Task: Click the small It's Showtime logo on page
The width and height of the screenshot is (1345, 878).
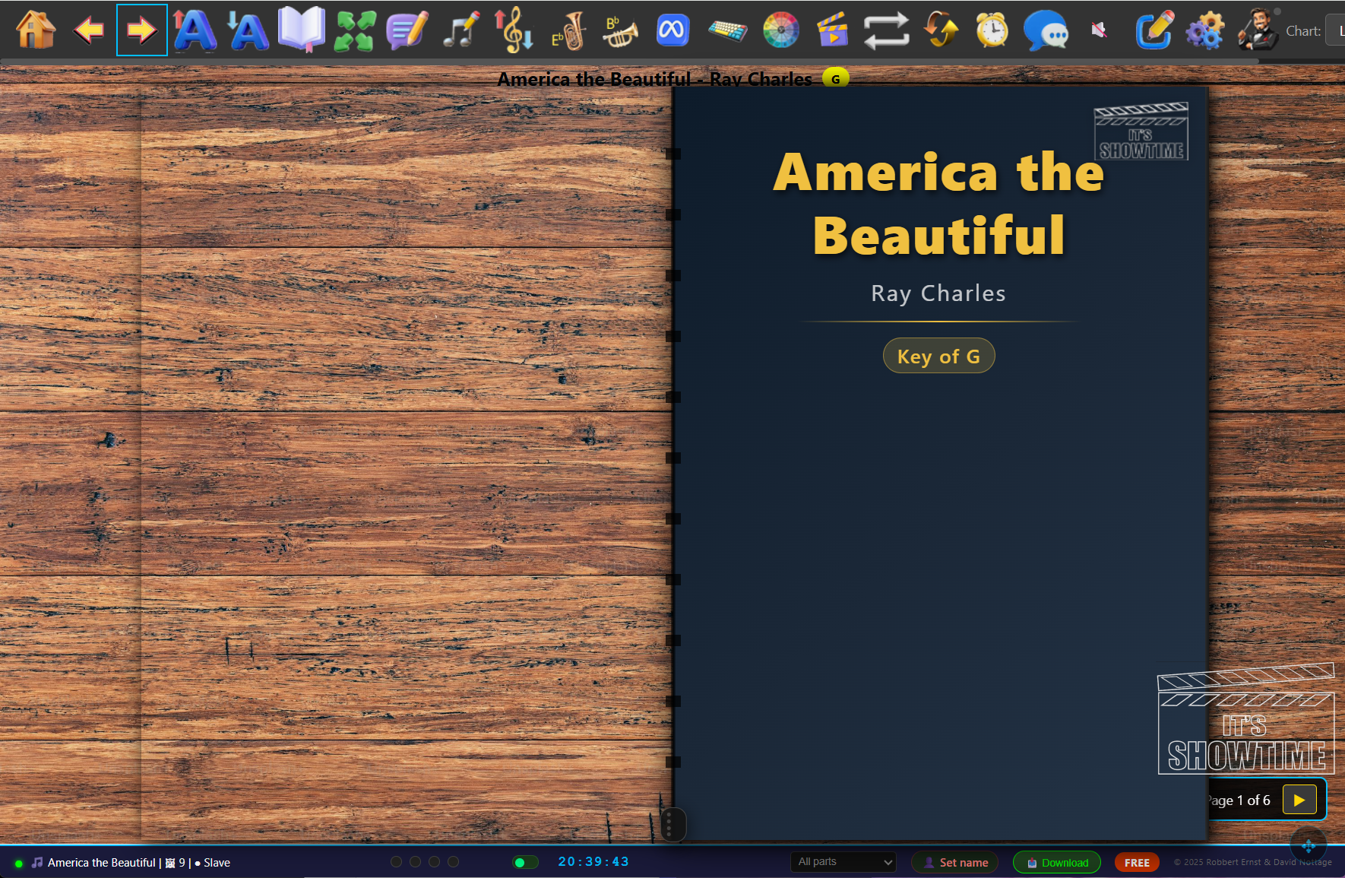Action: (x=1141, y=131)
